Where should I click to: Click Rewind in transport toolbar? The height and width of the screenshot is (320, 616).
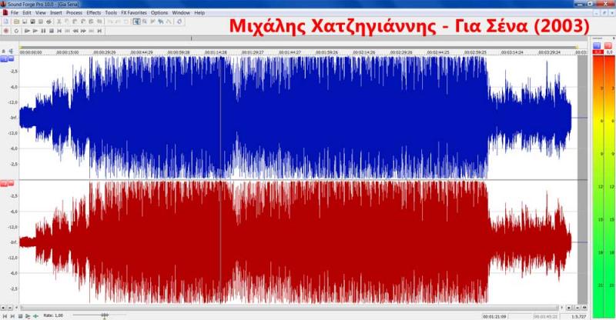click(75, 31)
